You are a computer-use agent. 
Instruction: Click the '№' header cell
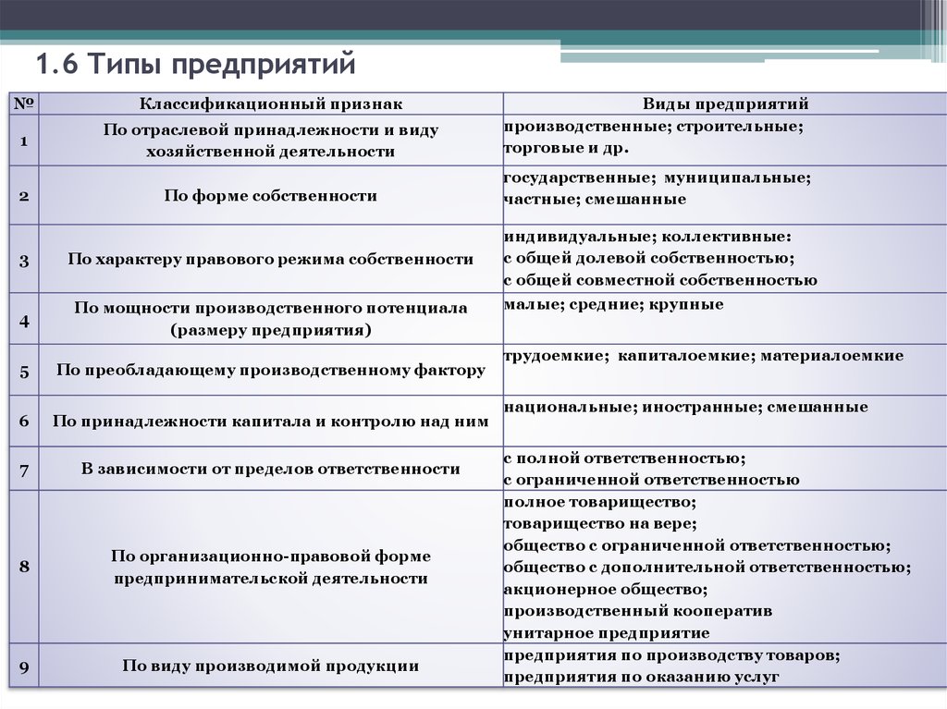[23, 104]
